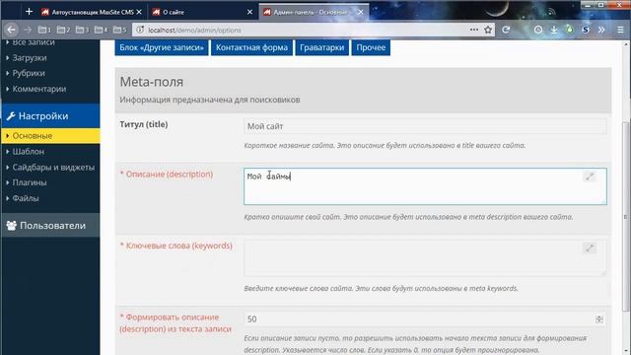Open a new browser tab with plus icon

(29, 12)
